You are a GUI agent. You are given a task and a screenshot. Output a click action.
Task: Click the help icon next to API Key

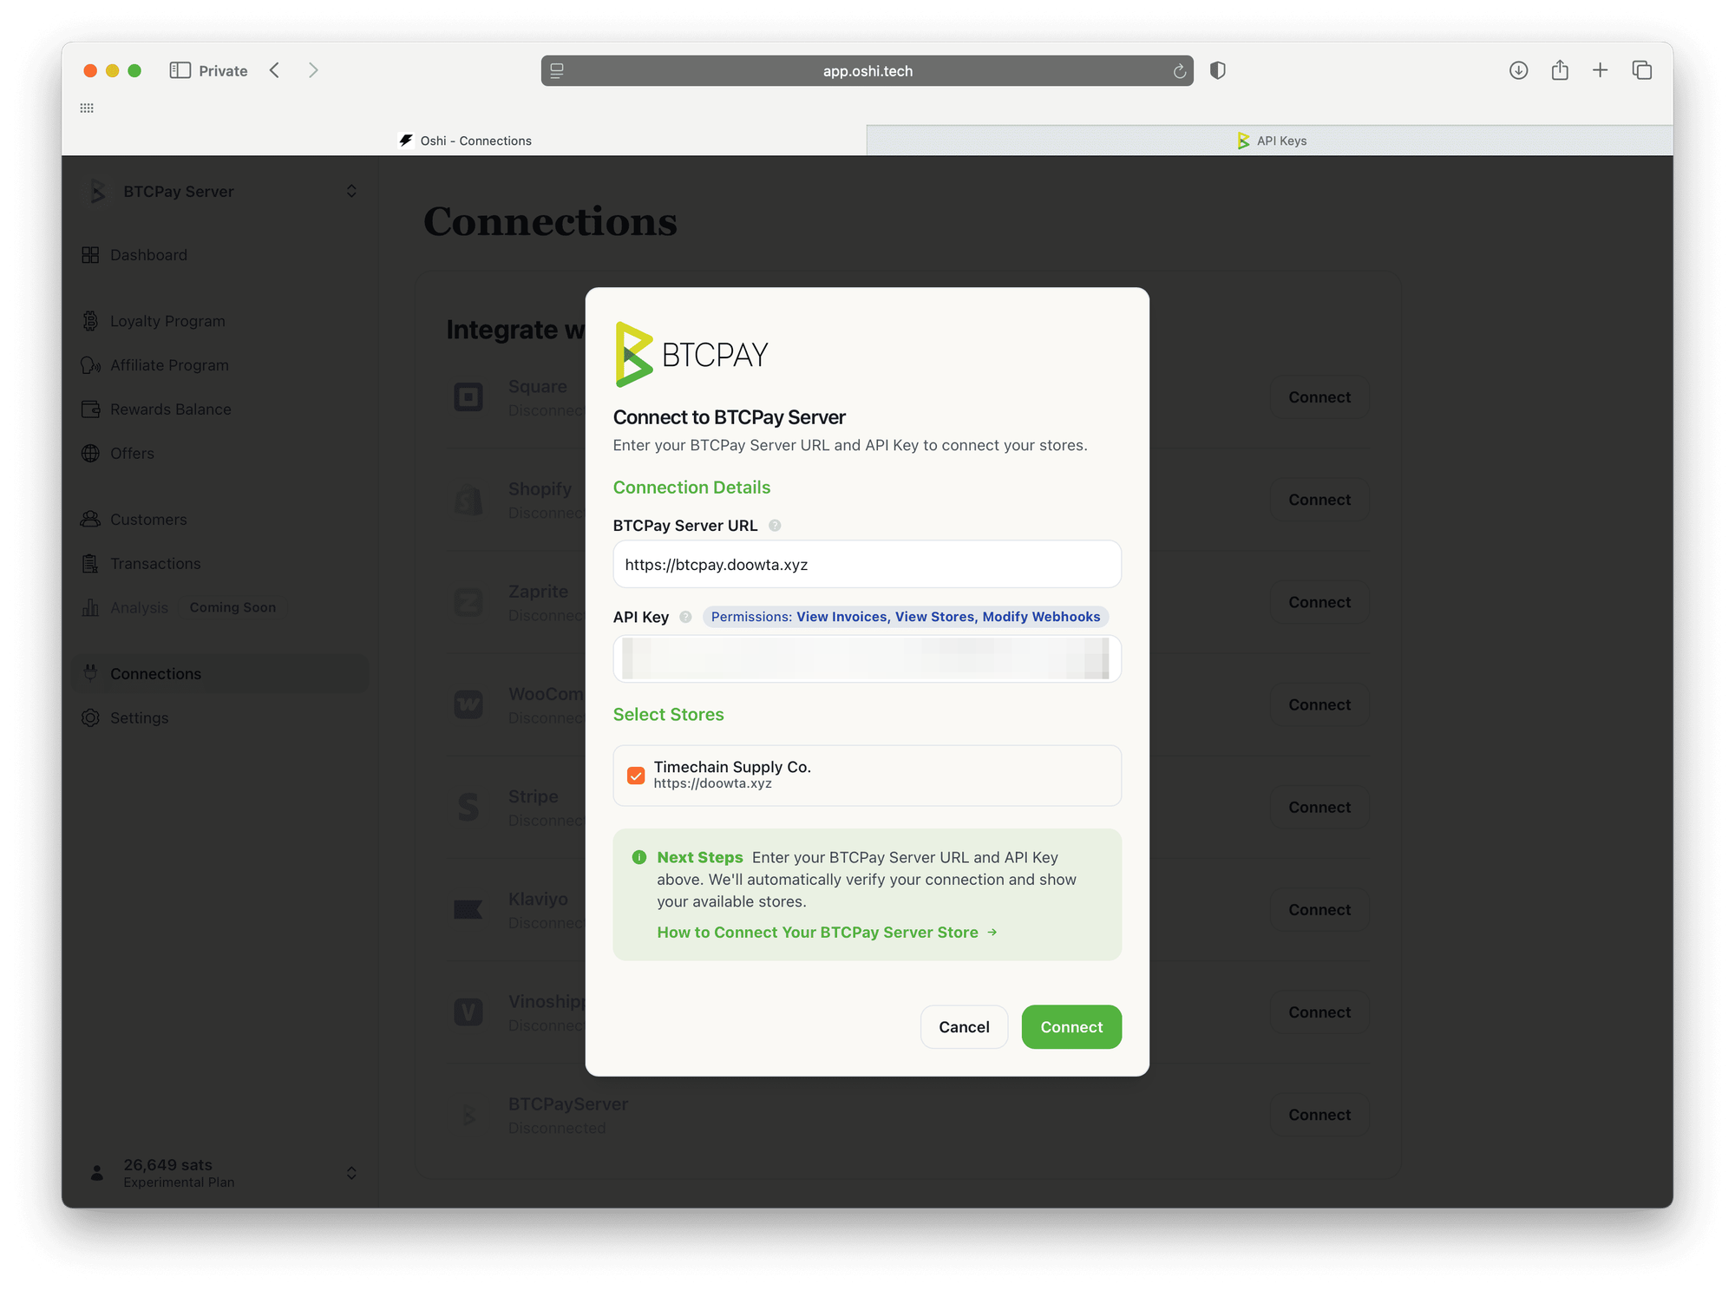(x=684, y=617)
